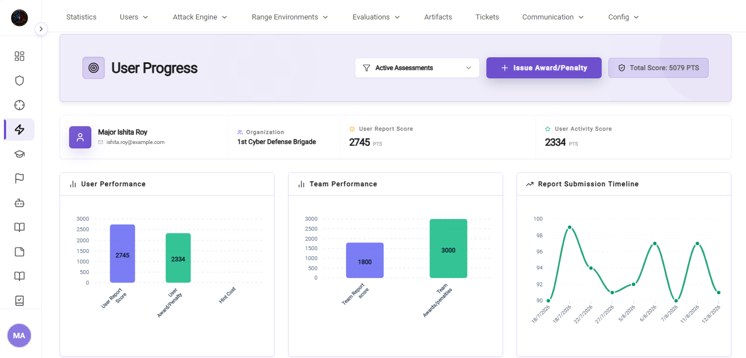746x358 pixels.
Task: Expand the sidebar with the arrow button
Action: tap(41, 29)
